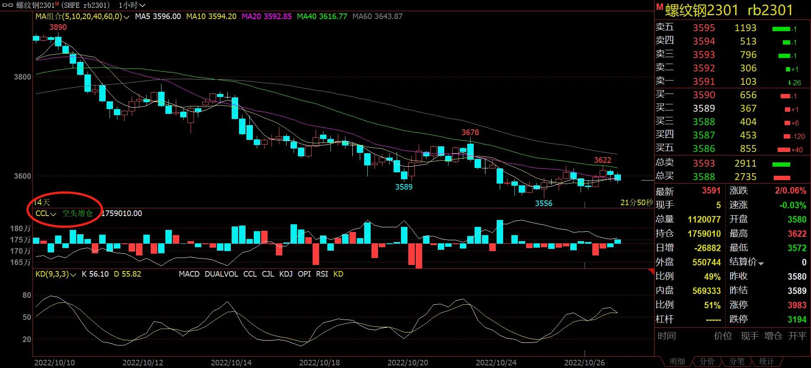This screenshot has width=811, height=368.
Task: Expand the 结算价 dropdown arrow
Action: (761, 263)
